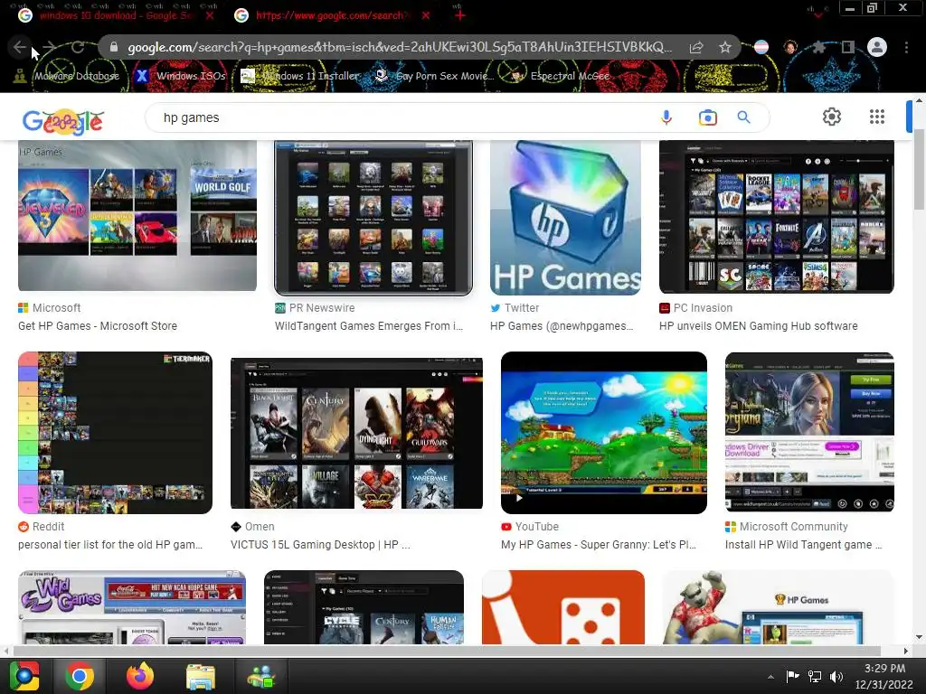
Task: Open YouTube Super Granny video thumbnail
Action: coord(603,433)
